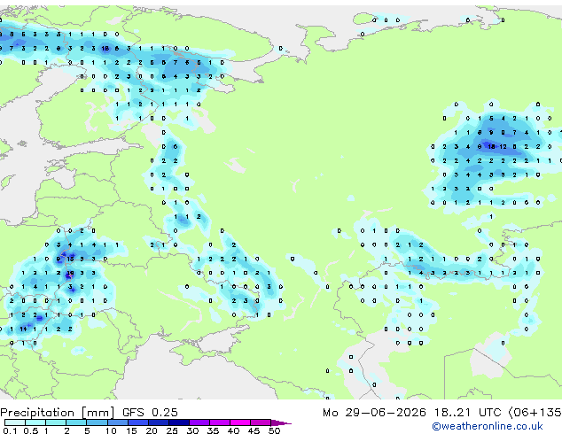Click the 45–50 mm legend color swatch
The height and width of the screenshot is (434, 562).
[x=261, y=422]
